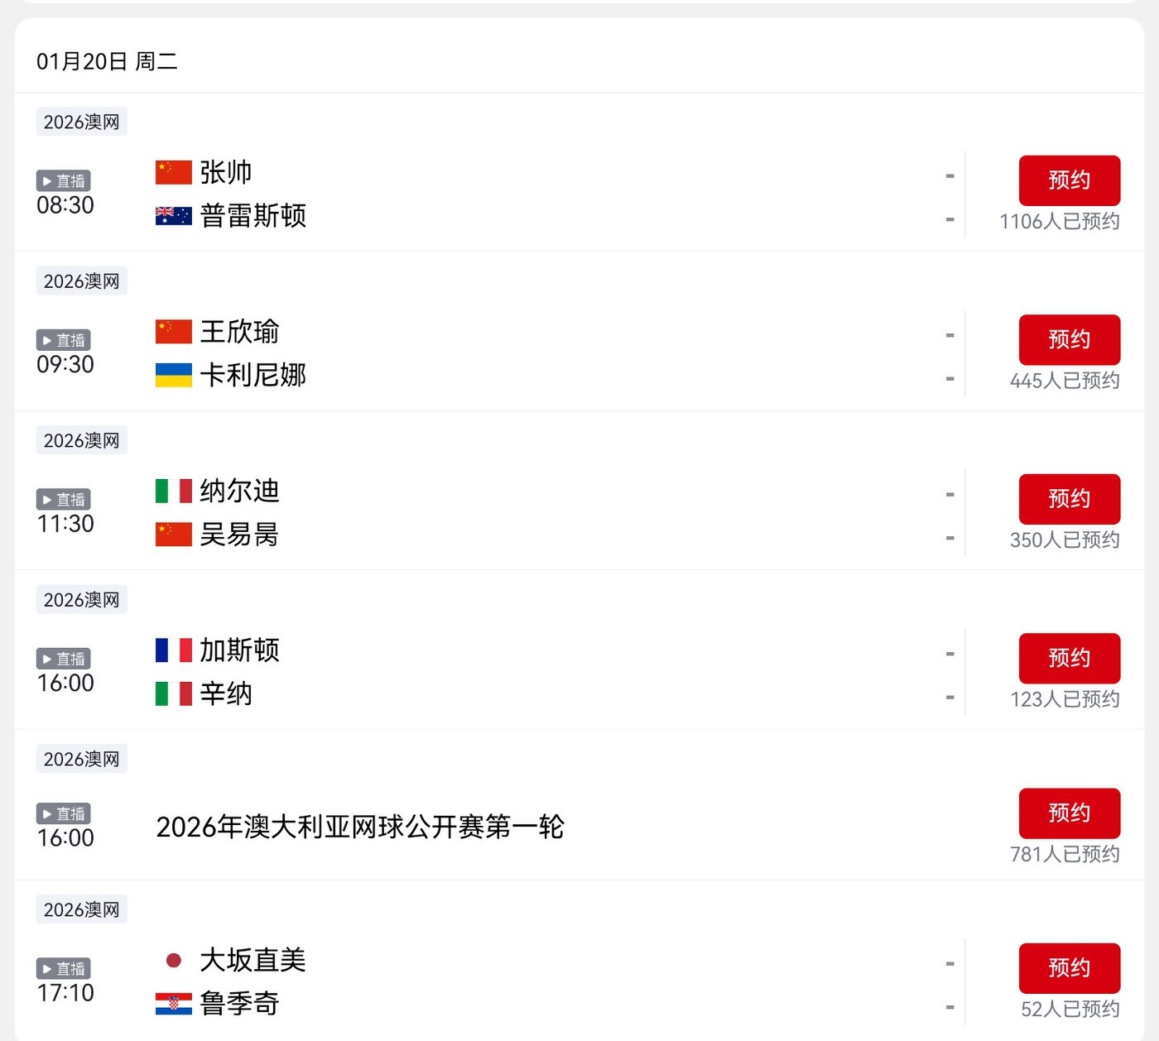Open the 直播 badge above 11:30
The image size is (1159, 1041).
[64, 500]
